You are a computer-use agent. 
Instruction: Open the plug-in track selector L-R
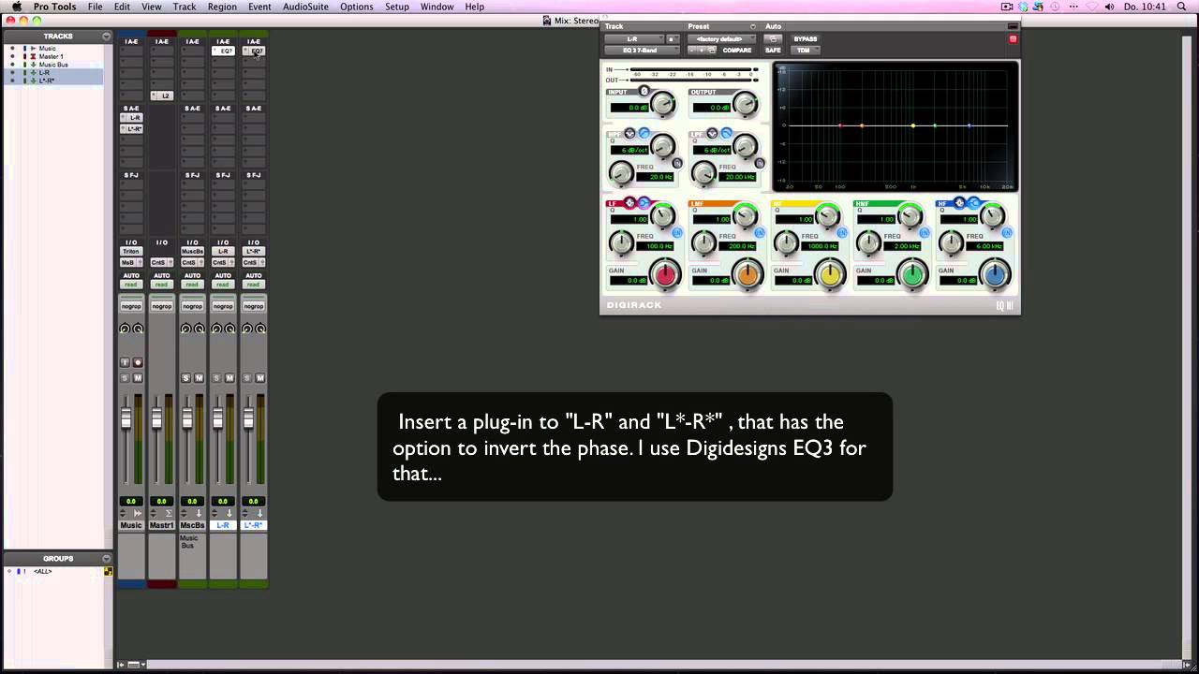tap(633, 38)
